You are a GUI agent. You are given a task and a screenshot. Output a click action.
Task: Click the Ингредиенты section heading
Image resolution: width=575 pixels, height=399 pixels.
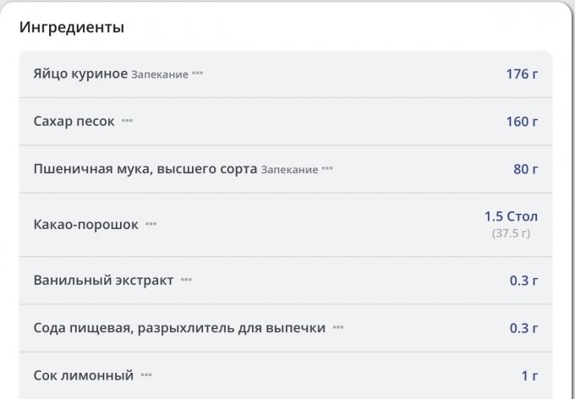pyautogui.click(x=72, y=27)
